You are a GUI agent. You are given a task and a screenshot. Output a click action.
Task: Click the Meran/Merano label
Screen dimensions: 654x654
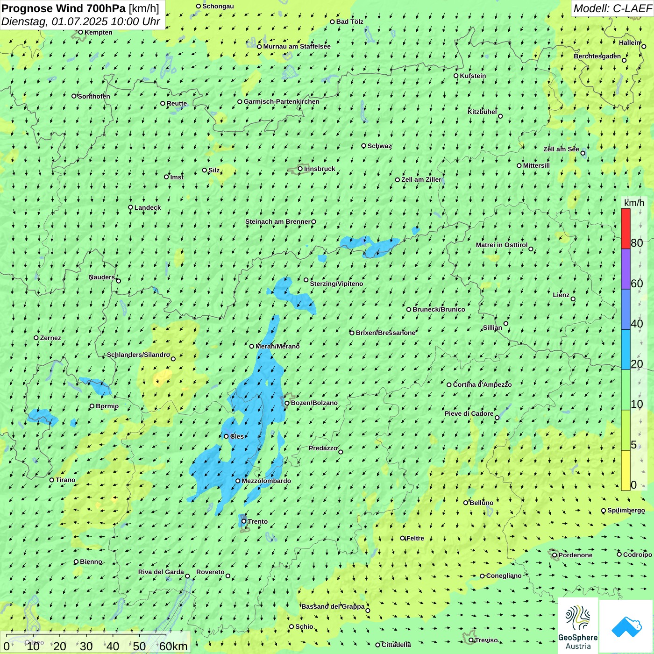tap(277, 346)
